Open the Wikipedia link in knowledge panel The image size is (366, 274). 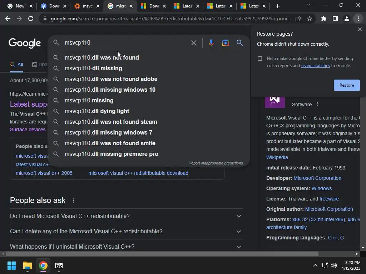(277, 157)
